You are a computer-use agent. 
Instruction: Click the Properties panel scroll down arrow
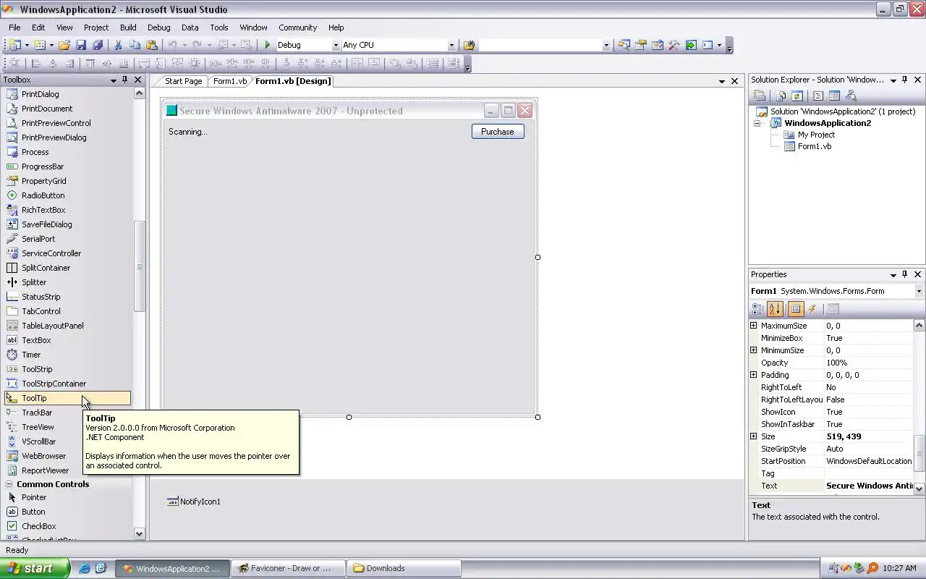(919, 489)
